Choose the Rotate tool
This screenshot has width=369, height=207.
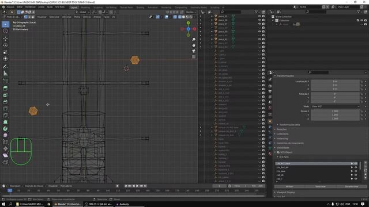point(5,45)
